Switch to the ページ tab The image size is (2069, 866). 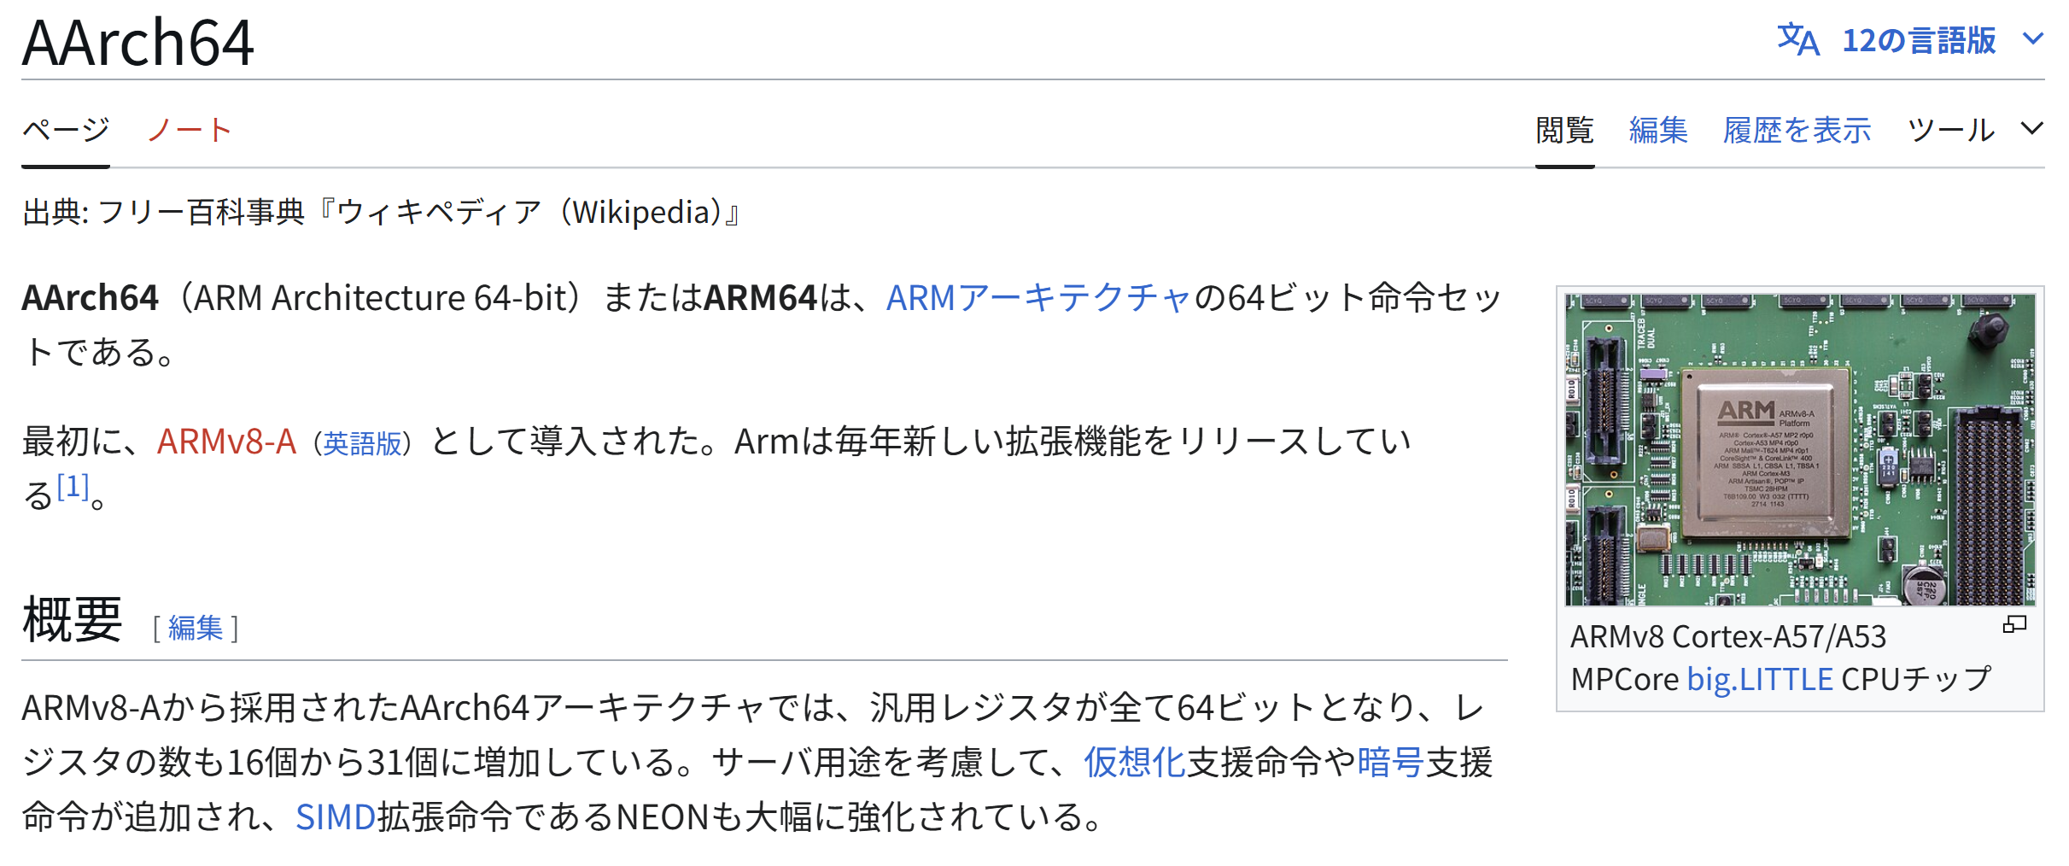(66, 130)
